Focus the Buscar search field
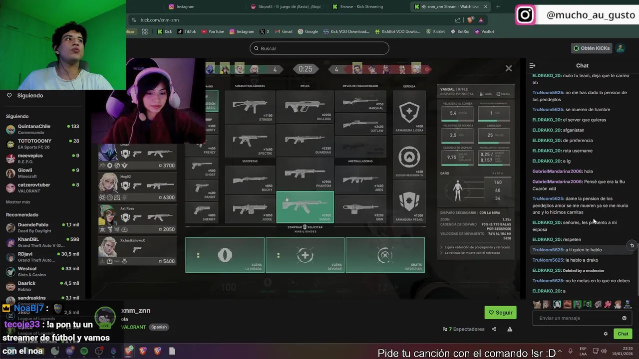Viewport: 639px width, 359px height. (319, 48)
